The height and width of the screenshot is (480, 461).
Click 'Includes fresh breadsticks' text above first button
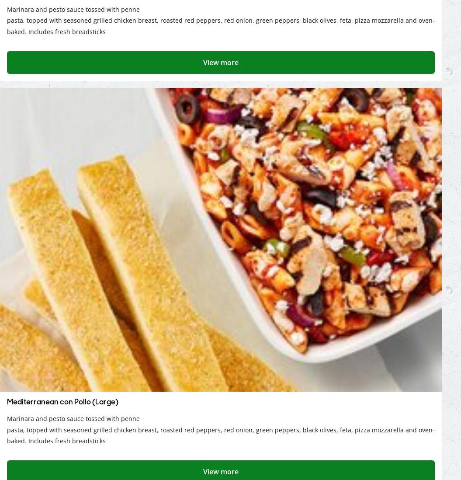point(67,32)
